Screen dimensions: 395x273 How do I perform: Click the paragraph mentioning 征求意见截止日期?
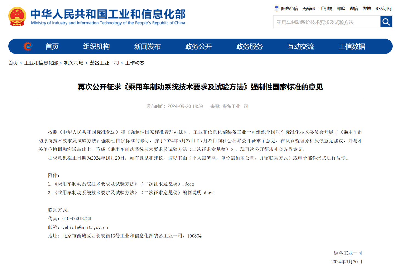point(198,158)
